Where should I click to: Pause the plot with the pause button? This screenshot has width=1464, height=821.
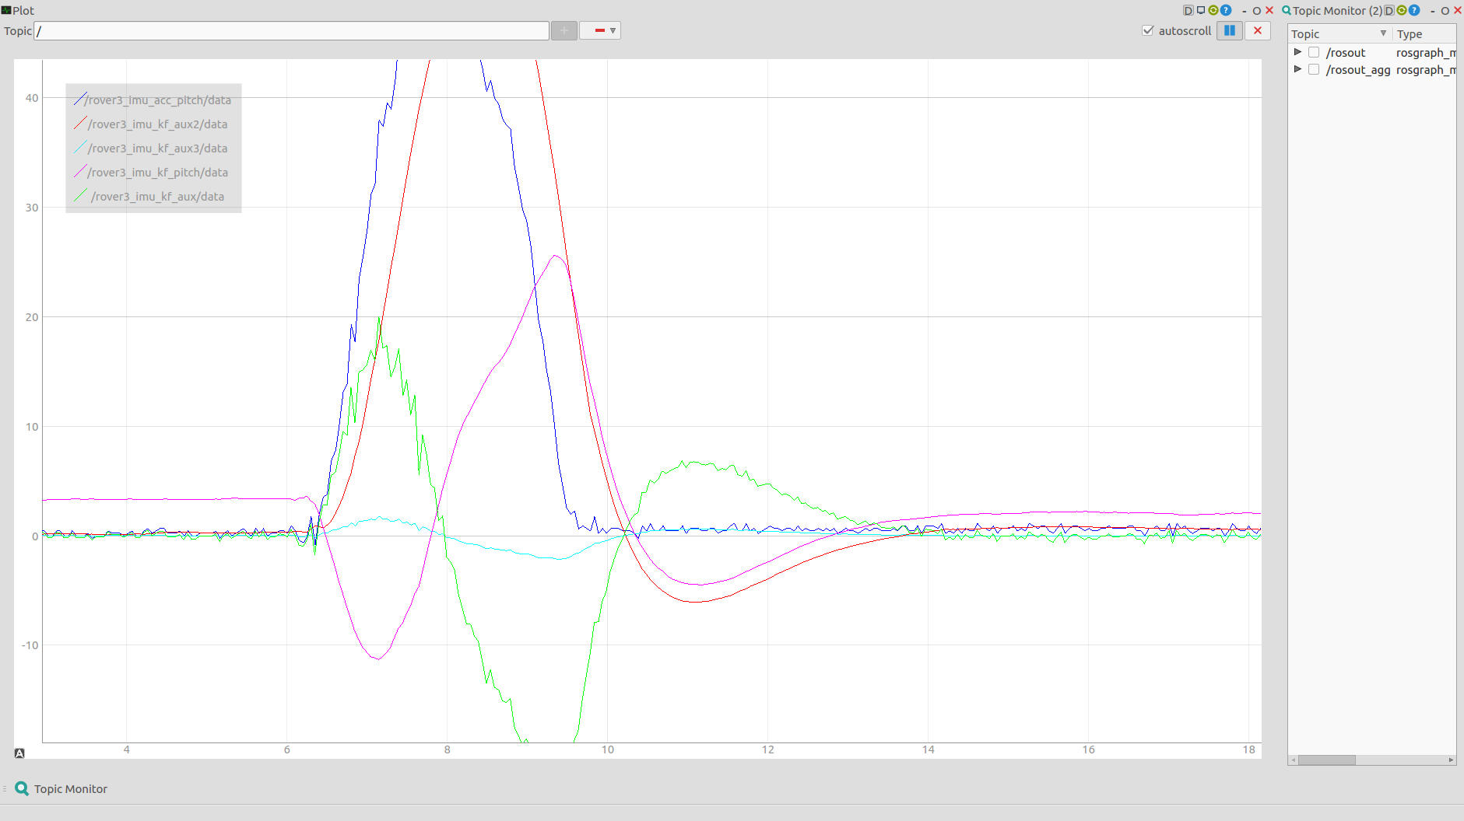(1229, 31)
